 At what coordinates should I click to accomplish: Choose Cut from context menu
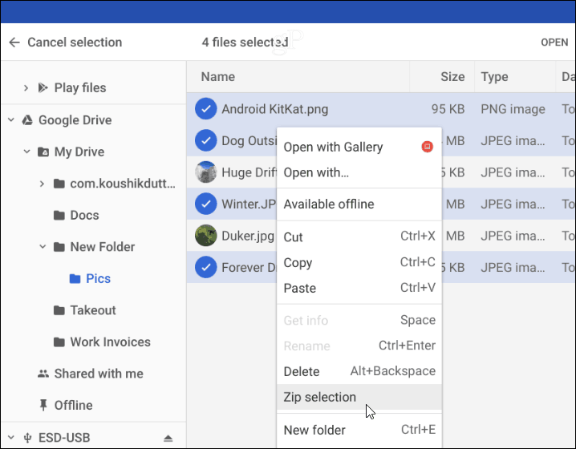(x=359, y=237)
